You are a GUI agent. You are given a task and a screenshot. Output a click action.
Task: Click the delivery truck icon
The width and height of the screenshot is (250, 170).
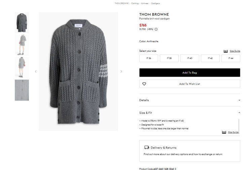point(147,147)
